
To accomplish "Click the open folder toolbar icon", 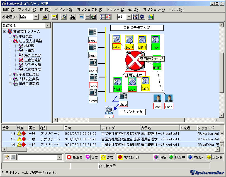I will point(45,17).
